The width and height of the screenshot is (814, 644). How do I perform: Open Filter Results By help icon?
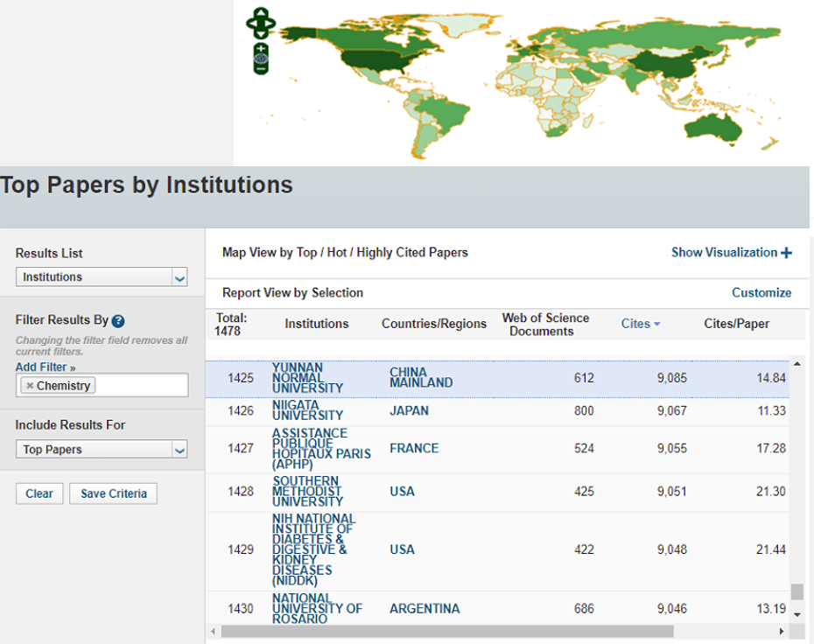pyautogui.click(x=118, y=321)
